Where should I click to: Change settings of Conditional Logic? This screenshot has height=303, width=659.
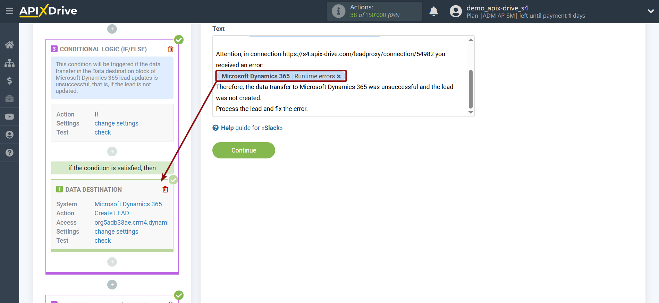click(116, 123)
